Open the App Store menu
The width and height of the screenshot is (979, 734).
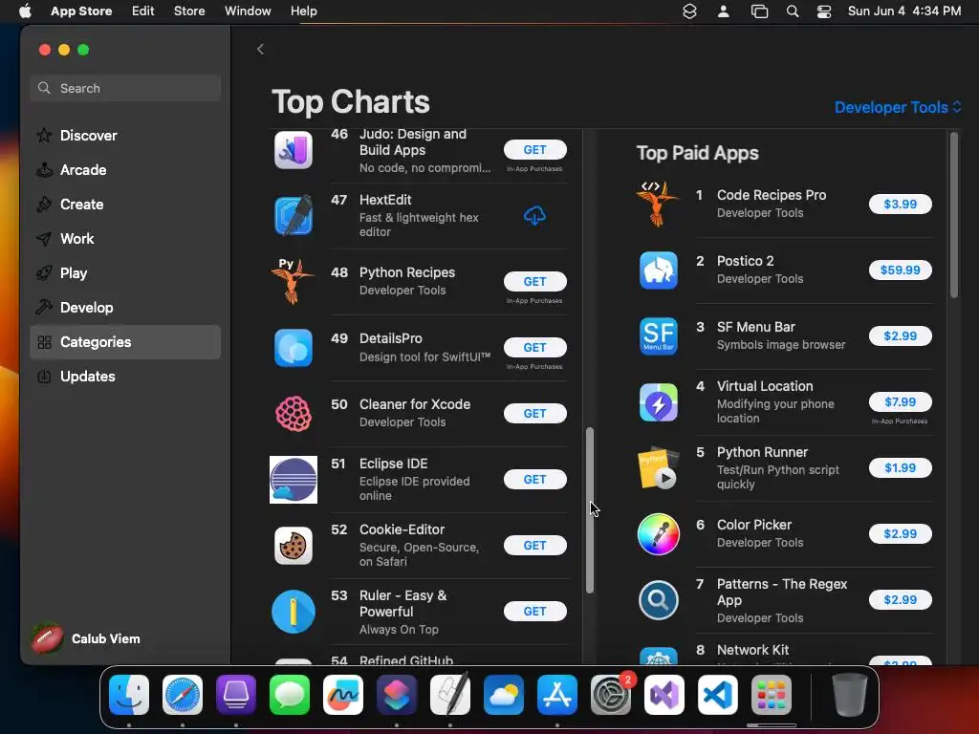81,11
